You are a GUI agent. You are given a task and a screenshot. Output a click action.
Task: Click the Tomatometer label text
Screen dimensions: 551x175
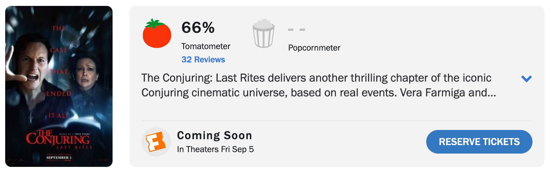pos(206,47)
